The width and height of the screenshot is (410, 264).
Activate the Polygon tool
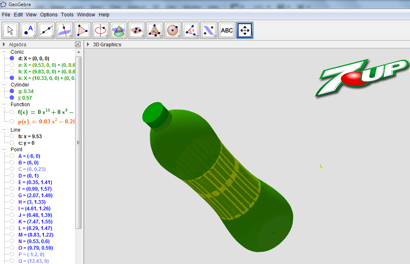pos(82,30)
